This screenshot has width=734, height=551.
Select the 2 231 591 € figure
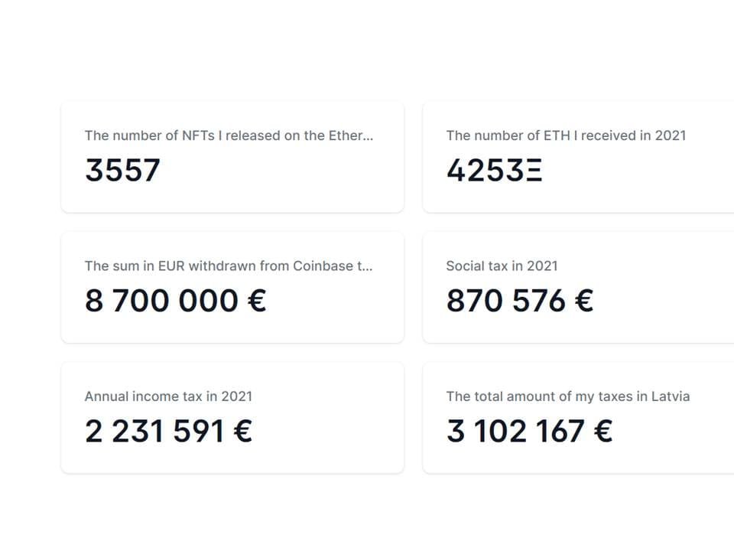[x=168, y=430]
